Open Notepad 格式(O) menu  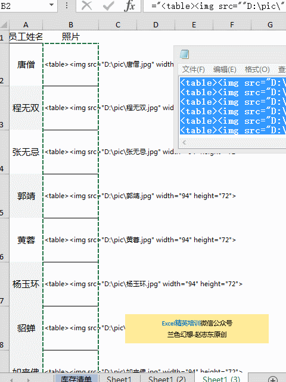(257, 70)
